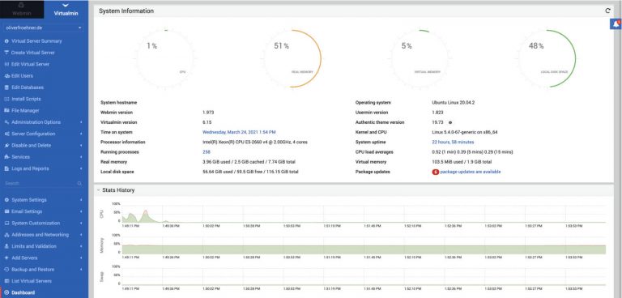
Task: Open the notifications bell
Action: [616, 24]
